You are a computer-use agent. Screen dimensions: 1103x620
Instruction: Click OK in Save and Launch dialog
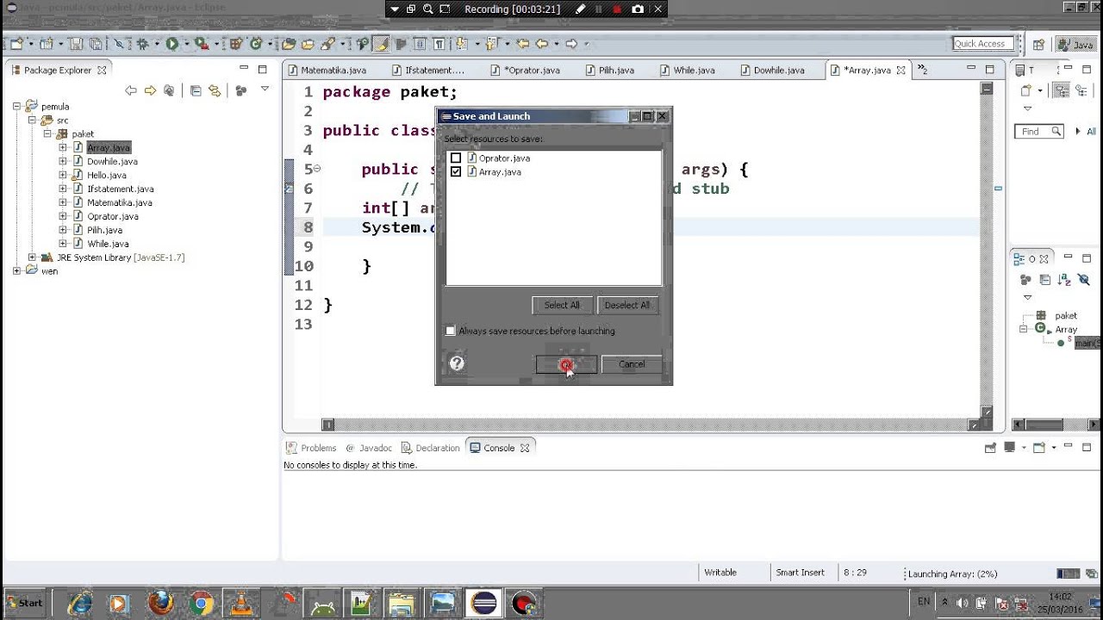(x=566, y=364)
